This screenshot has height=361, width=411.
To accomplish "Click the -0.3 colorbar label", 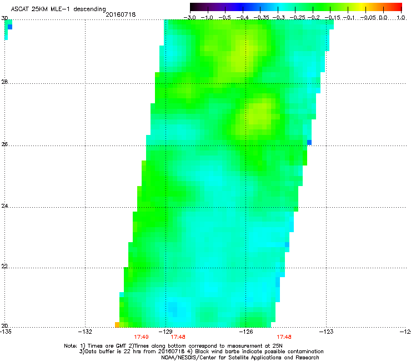I will (x=278, y=18).
